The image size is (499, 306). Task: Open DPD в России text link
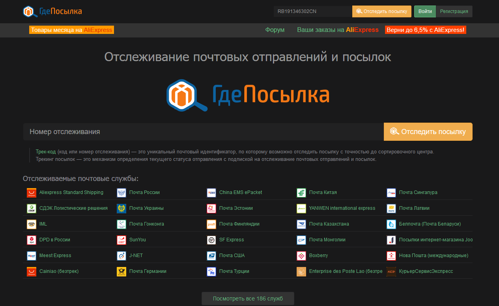tap(55, 240)
